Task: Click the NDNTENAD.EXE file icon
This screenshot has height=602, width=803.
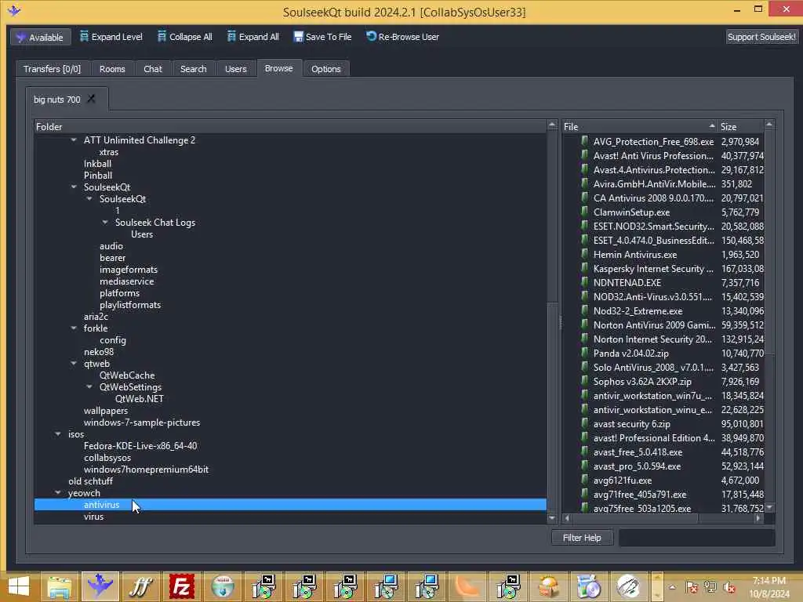Action: coord(585,282)
